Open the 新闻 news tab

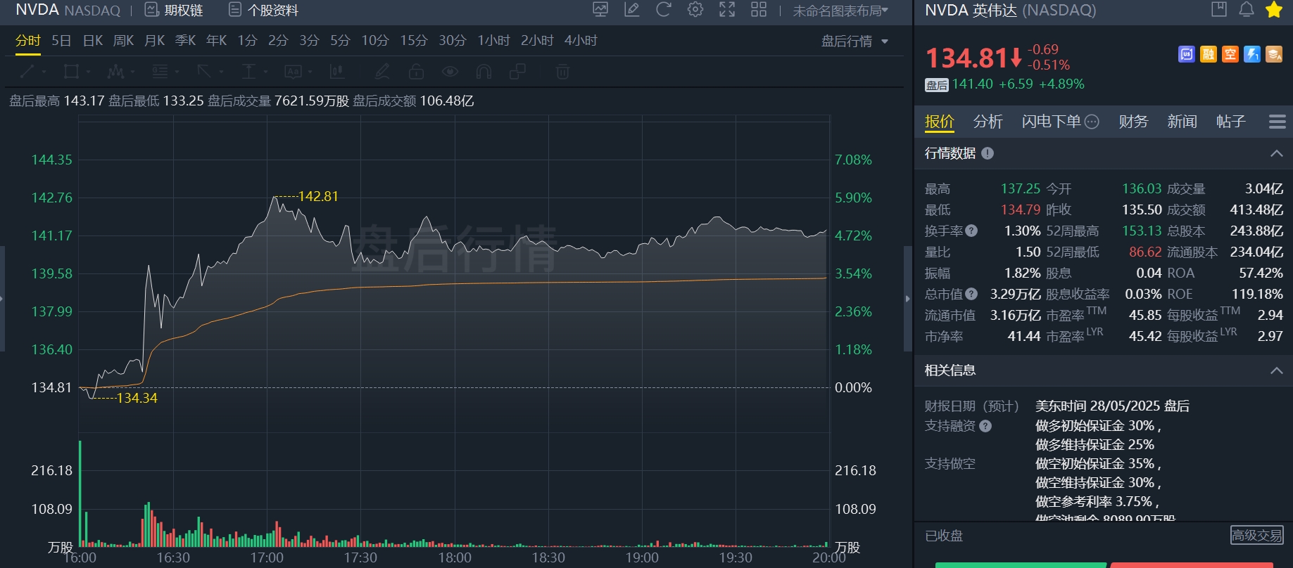click(x=1182, y=122)
